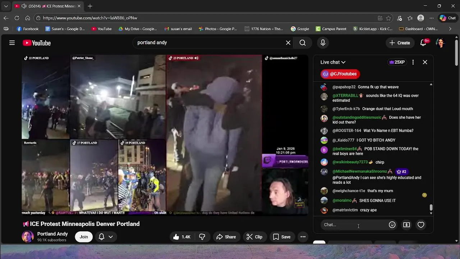
Task: Select the address bar URL
Action: 90,18
